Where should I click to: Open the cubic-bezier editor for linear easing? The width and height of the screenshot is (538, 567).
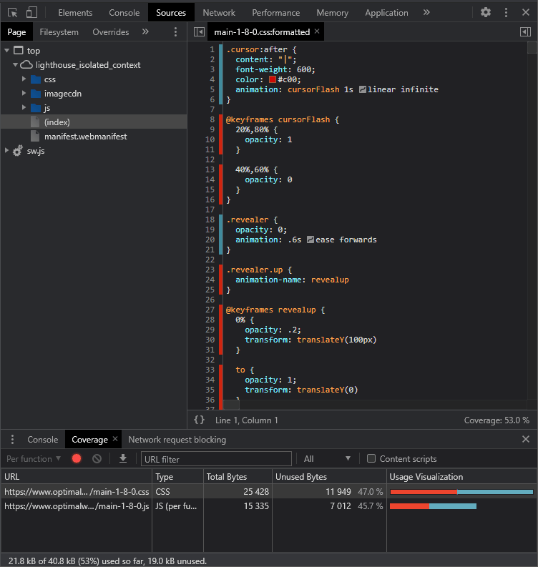point(363,90)
